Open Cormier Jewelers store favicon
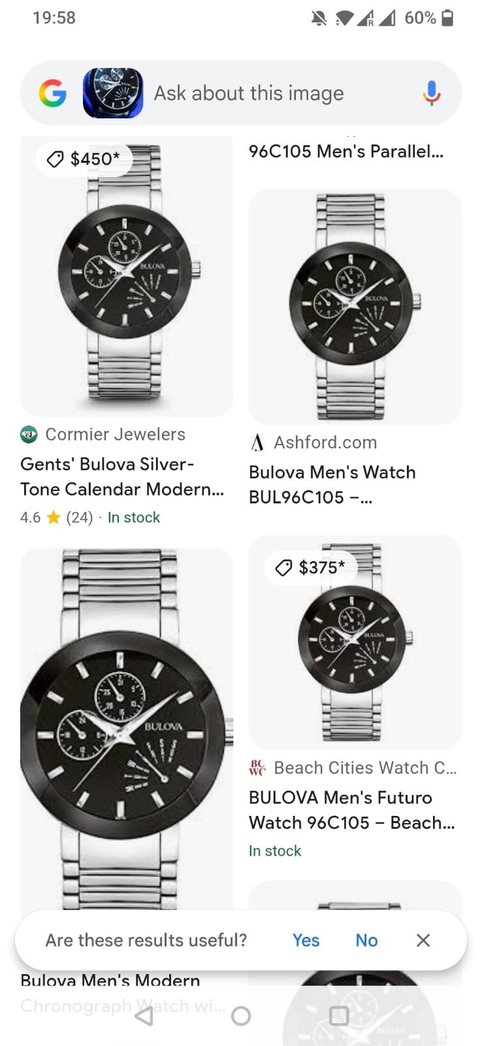 [x=29, y=434]
